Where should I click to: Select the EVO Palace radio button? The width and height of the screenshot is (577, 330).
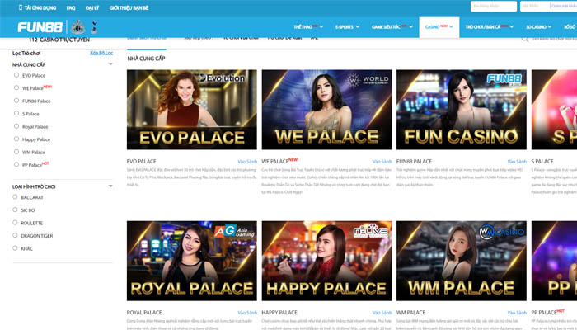point(16,75)
